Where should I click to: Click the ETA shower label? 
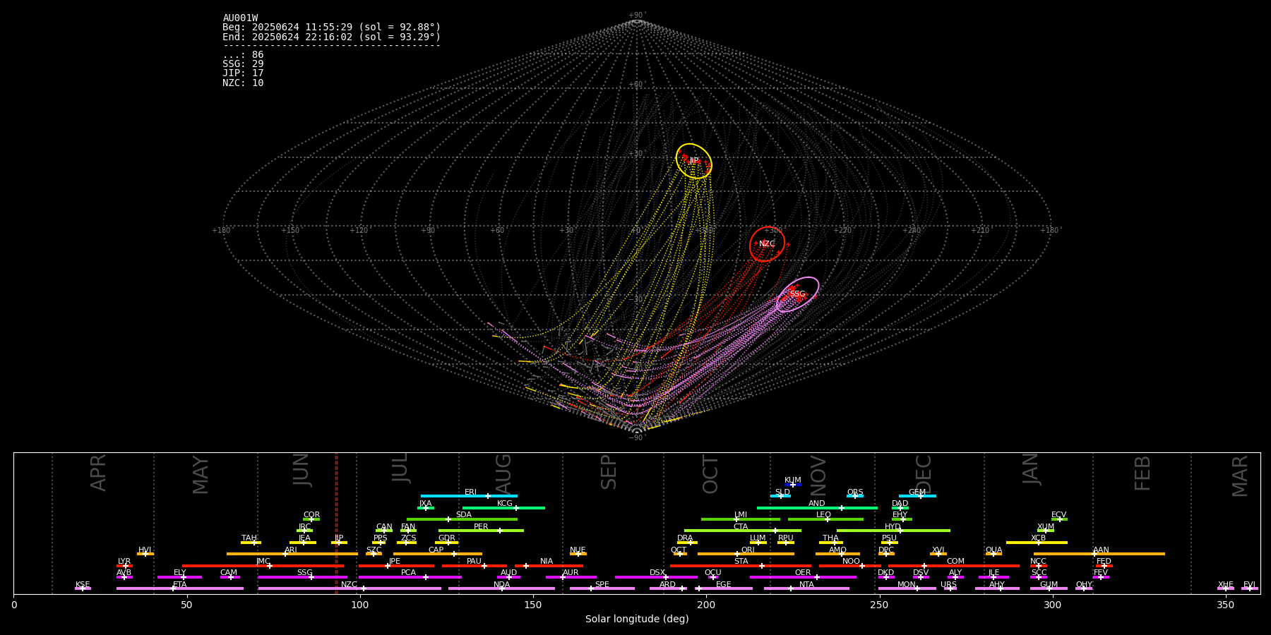point(180,585)
